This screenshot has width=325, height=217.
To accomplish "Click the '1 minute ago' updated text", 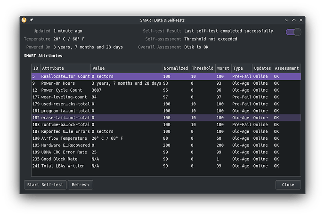I will 68,31.
